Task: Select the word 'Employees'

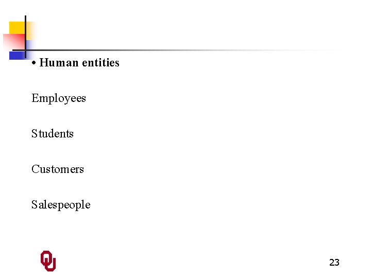Action: [x=59, y=98]
